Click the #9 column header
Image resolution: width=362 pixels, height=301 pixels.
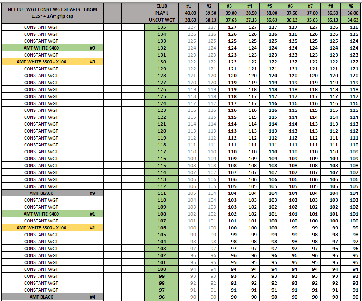point(351,6)
